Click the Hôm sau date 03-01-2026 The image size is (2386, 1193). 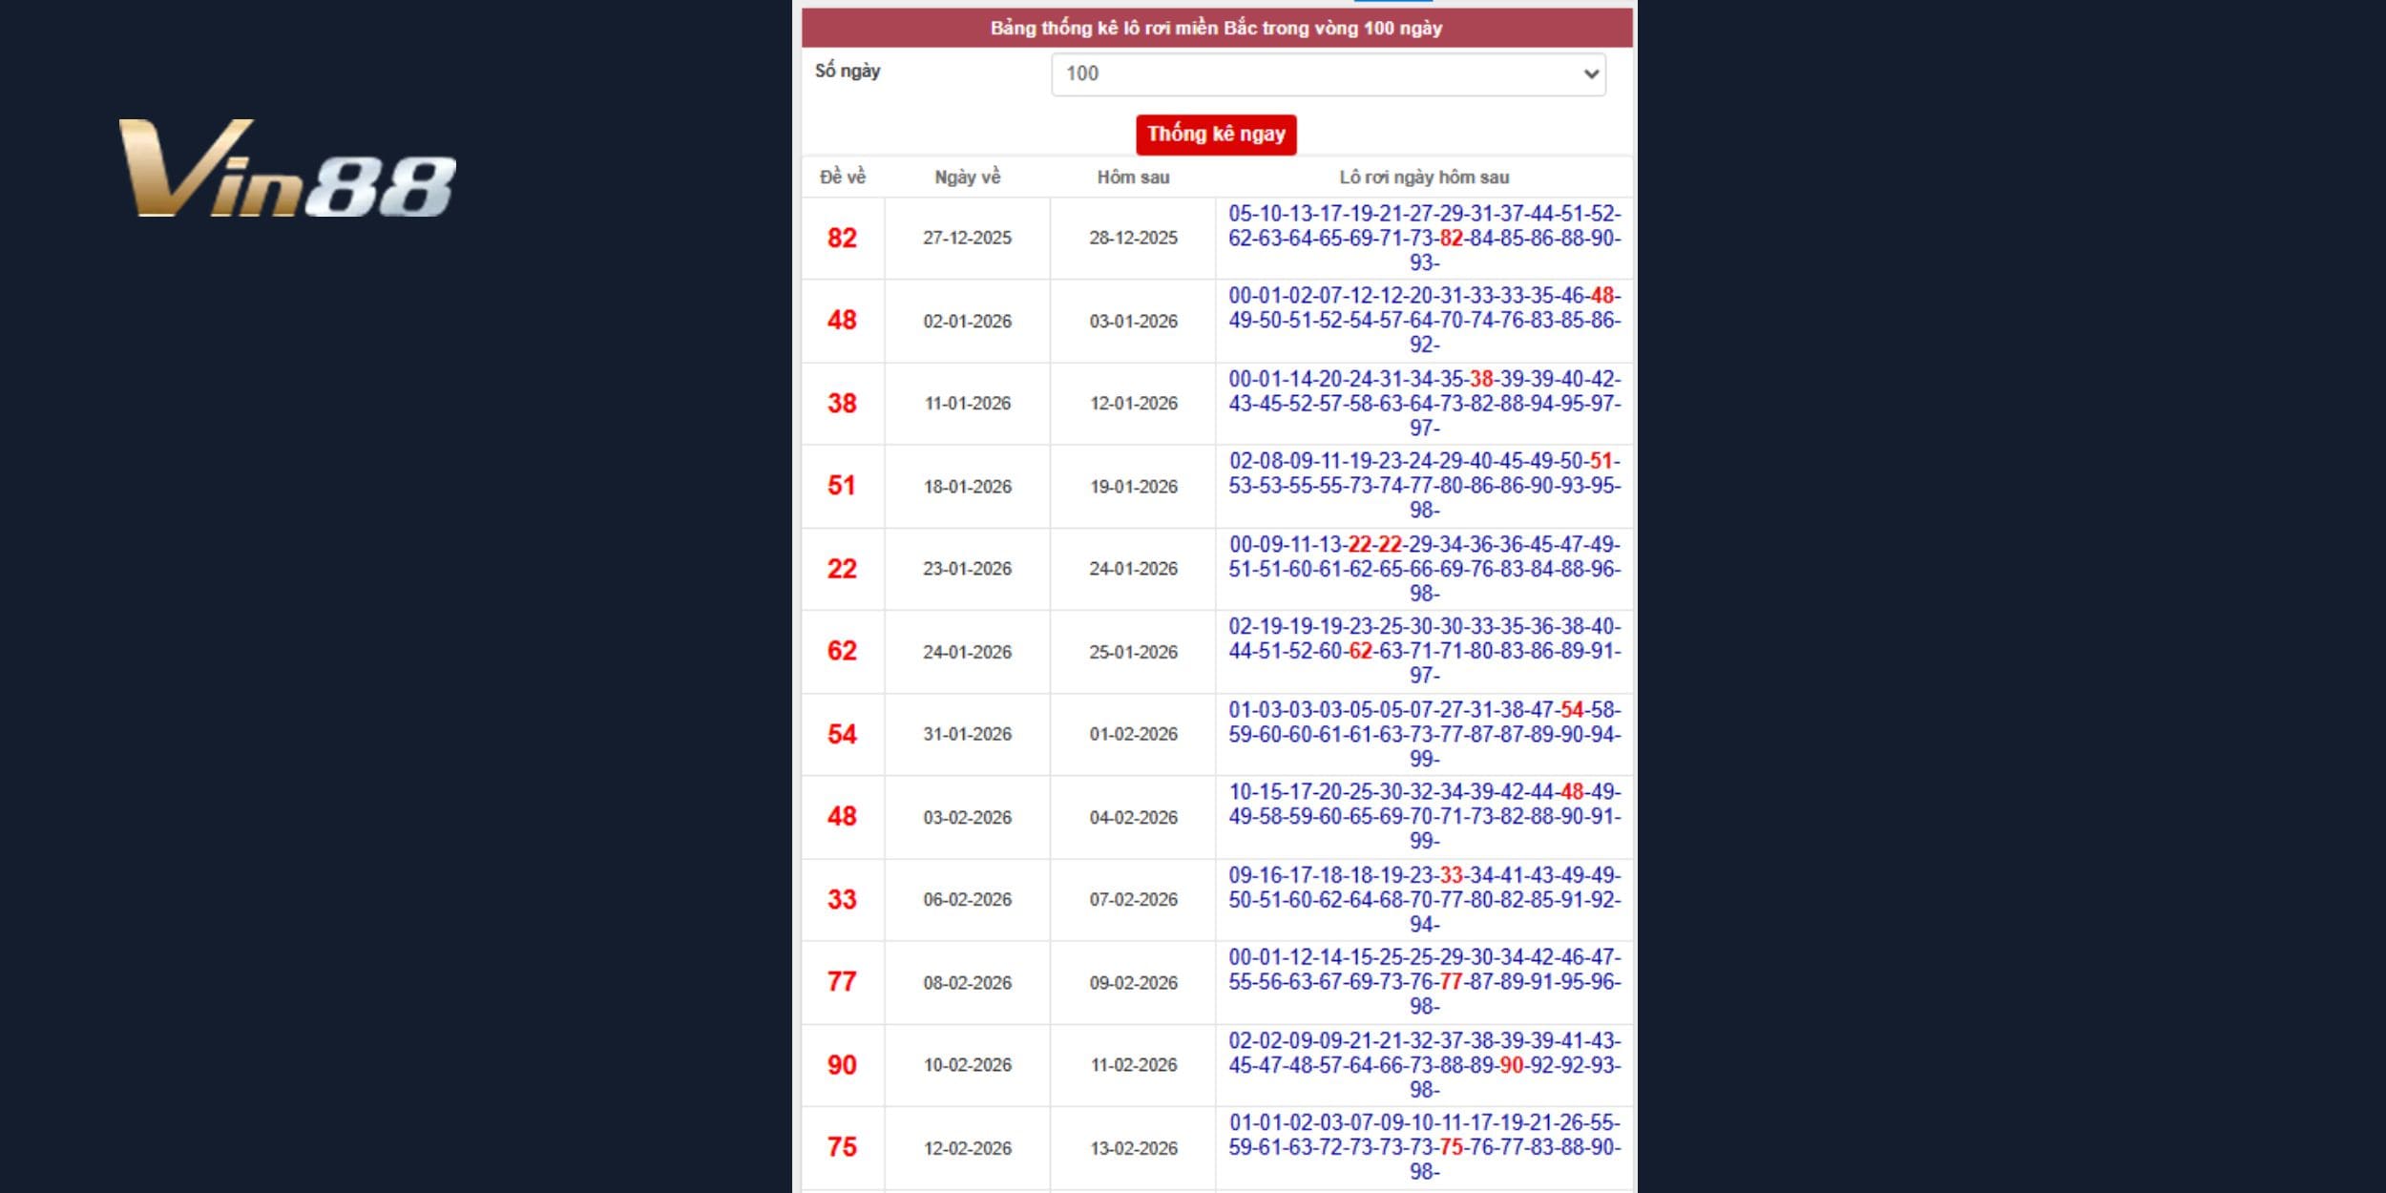point(1133,322)
